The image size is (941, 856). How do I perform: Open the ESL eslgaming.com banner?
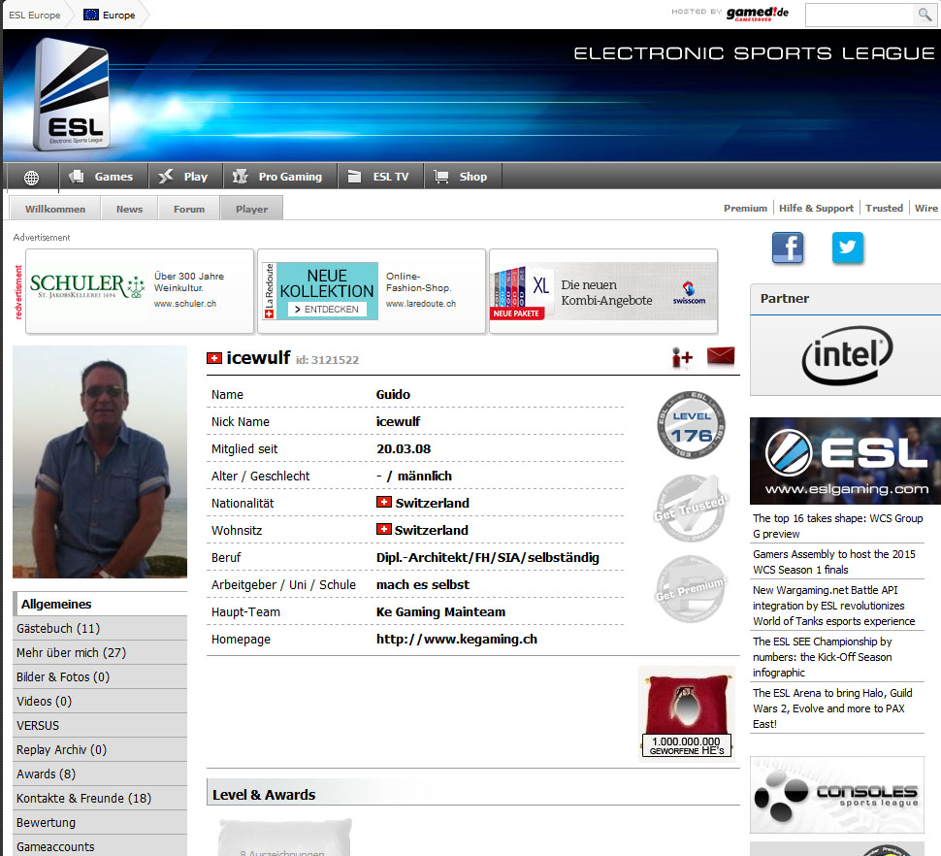845,461
